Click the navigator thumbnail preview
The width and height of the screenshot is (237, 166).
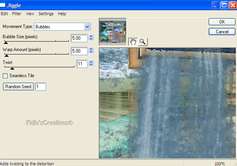coord(113,32)
